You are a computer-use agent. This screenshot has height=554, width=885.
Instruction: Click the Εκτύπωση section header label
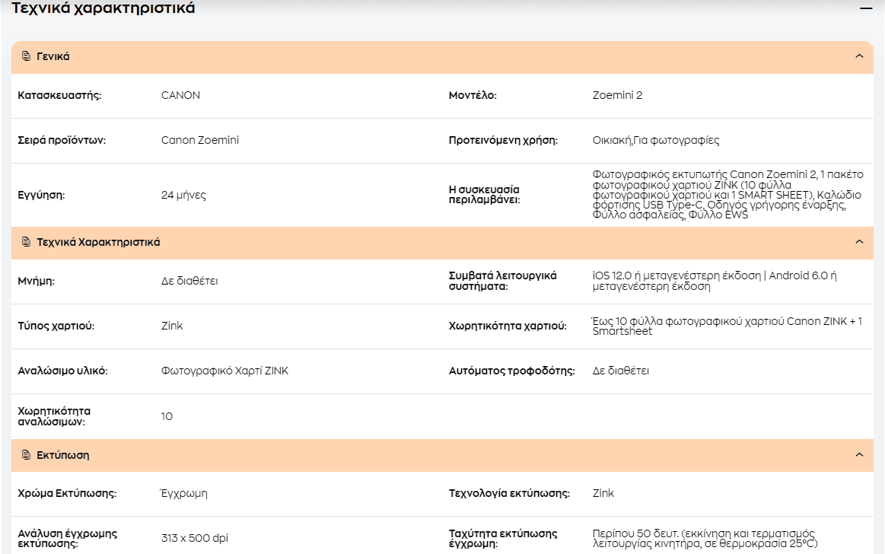[62, 455]
